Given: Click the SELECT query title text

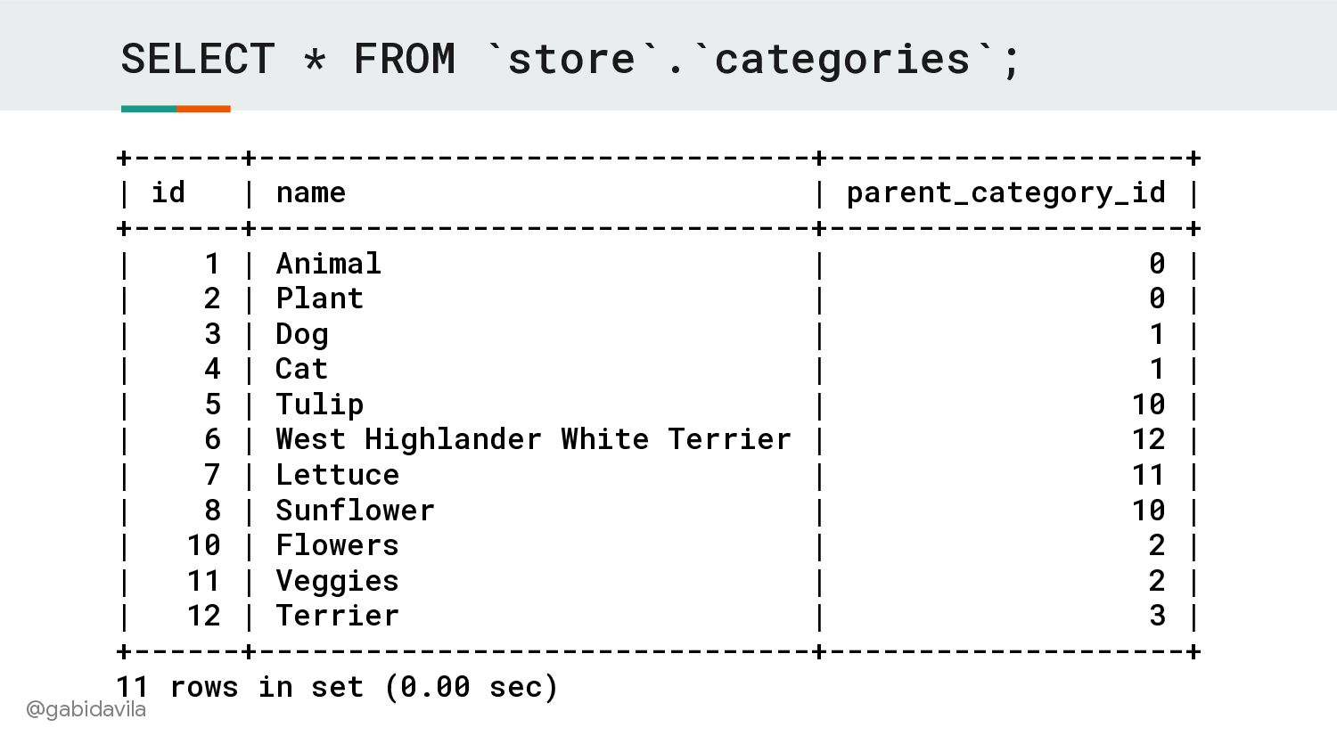Looking at the screenshot, I should [x=570, y=60].
